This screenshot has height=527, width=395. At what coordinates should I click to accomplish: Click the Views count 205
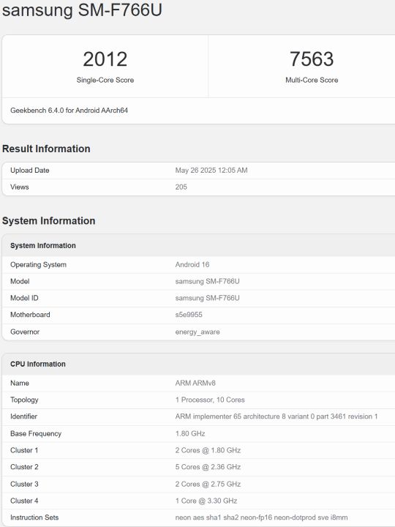181,187
